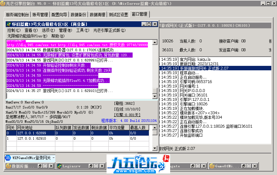Click the 队列数据 column header
The image size is (277, 175).
click(64, 128)
